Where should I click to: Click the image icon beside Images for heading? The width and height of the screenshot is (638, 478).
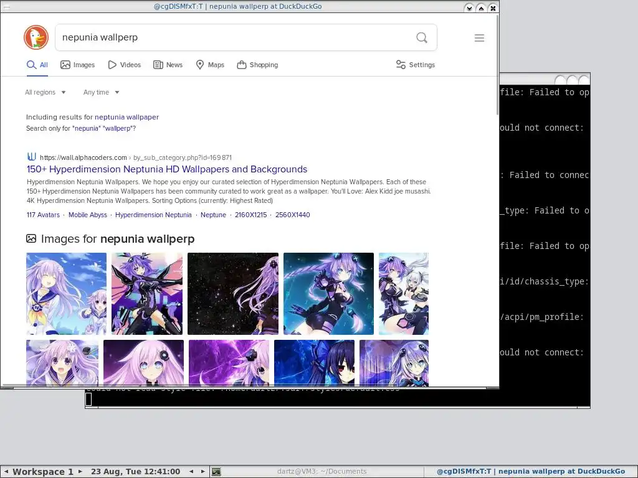point(31,238)
